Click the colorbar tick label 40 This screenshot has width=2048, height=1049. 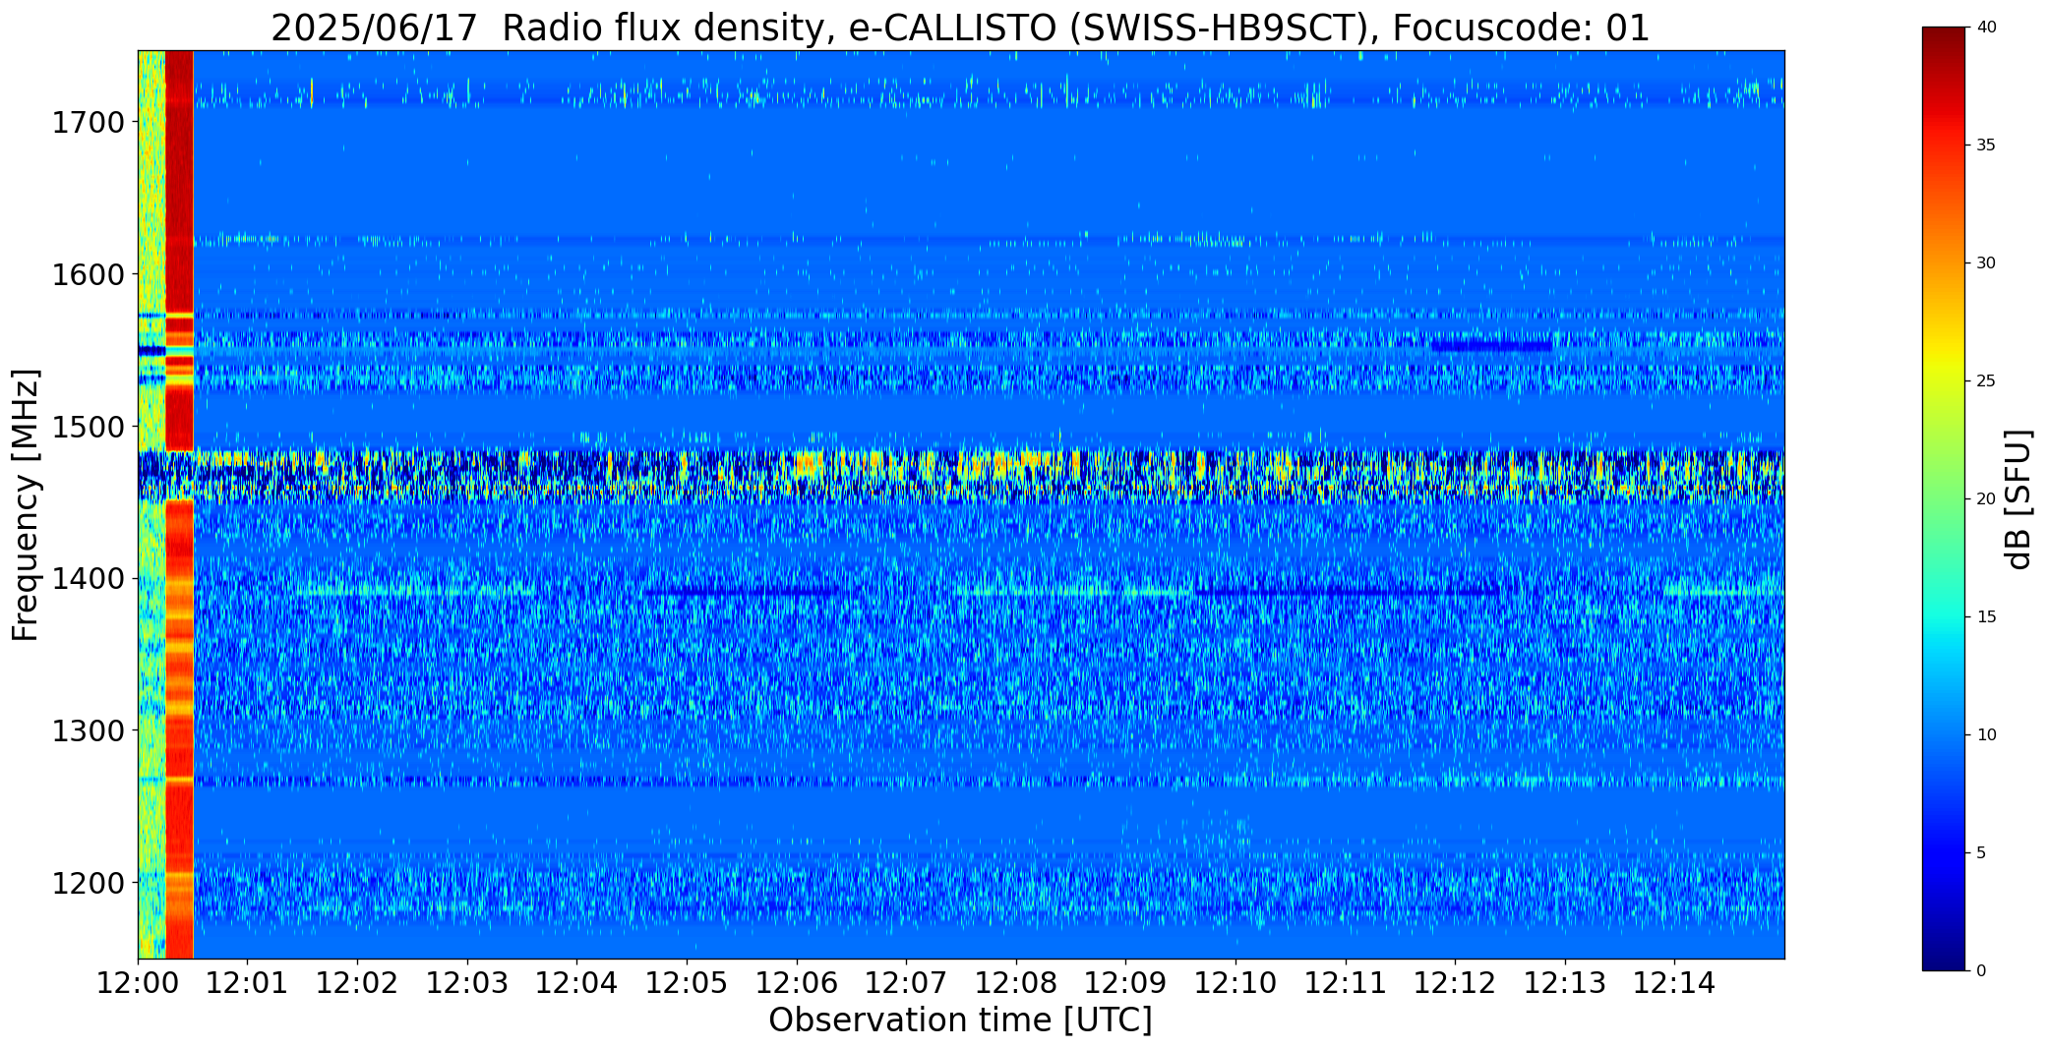click(x=1986, y=28)
